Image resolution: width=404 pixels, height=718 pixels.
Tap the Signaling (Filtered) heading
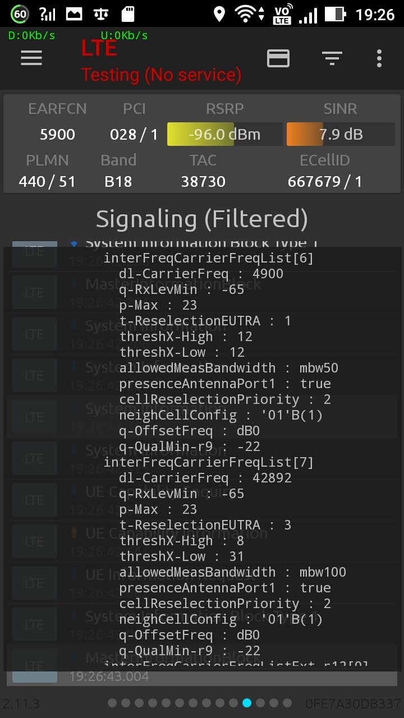click(x=202, y=219)
